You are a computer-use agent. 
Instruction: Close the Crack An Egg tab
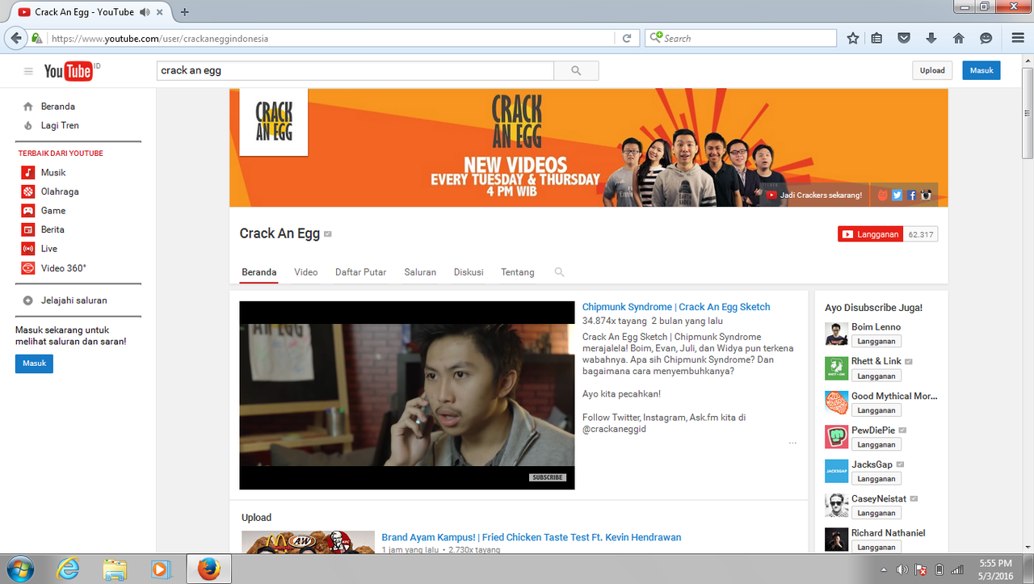[x=162, y=12]
